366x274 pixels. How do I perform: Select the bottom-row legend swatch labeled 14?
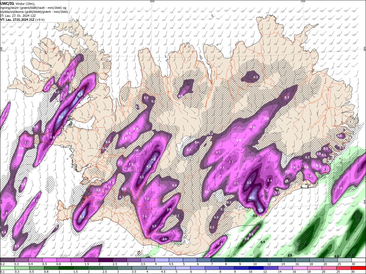pos(285,268)
